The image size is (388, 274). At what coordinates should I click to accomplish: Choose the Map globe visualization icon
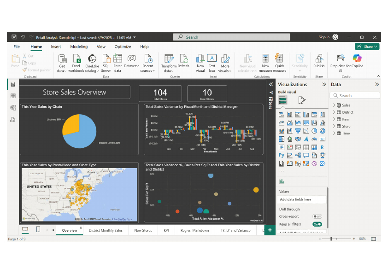[290, 139]
